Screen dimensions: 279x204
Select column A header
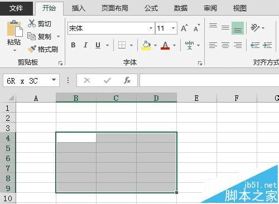click(36, 98)
